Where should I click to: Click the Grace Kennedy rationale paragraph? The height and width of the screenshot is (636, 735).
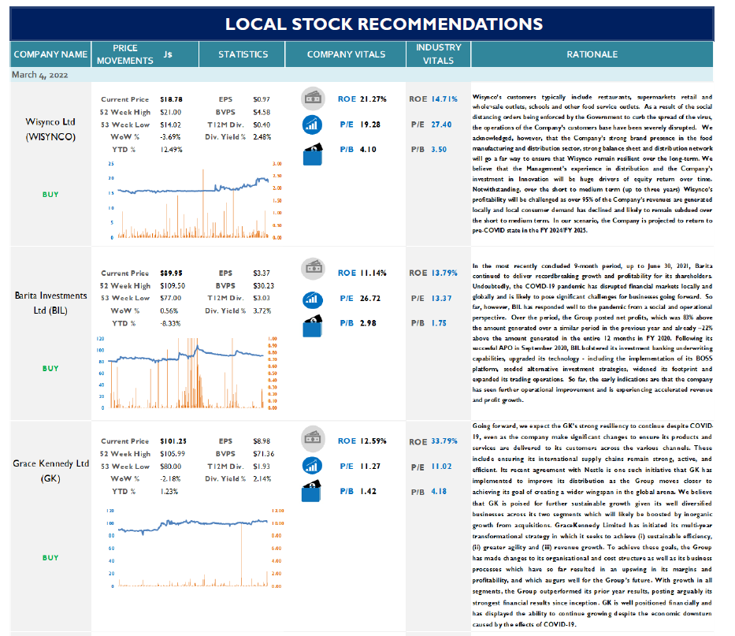pyautogui.click(x=592, y=526)
